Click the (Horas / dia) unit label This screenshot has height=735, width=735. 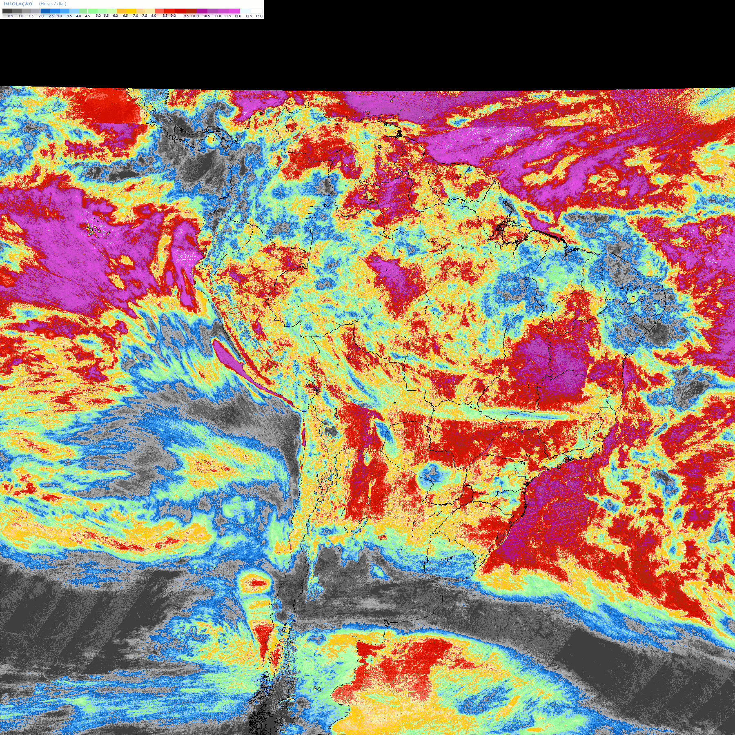tap(53, 4)
